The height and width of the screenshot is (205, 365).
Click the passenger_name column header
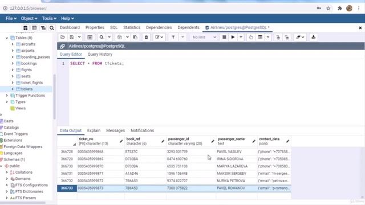(x=237, y=141)
